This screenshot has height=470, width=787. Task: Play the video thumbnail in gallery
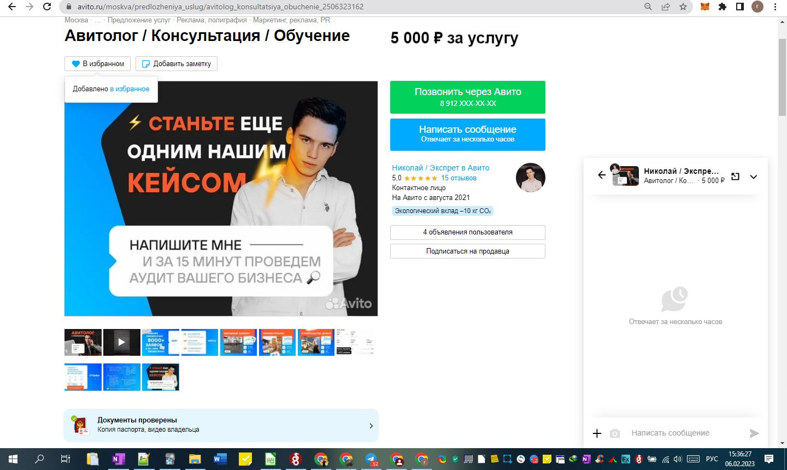122,343
